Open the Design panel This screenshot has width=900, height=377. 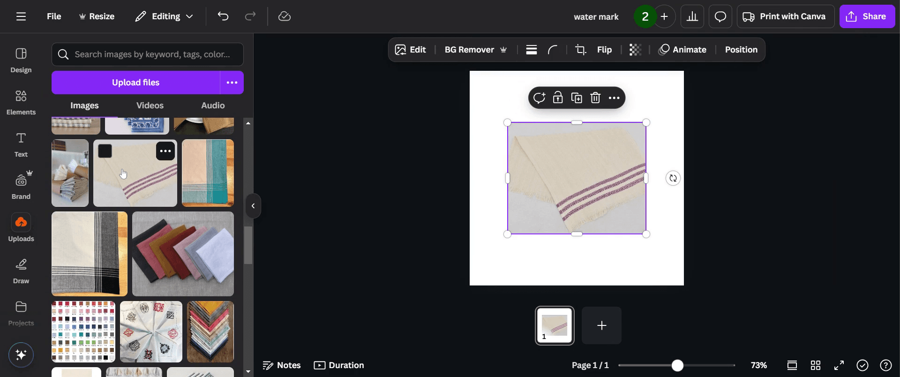21,60
